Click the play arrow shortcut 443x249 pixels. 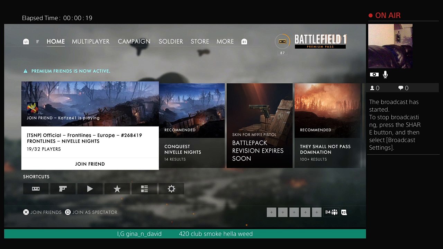click(x=90, y=189)
